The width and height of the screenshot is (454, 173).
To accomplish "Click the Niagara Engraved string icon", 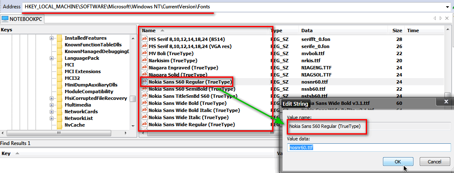I will click(145, 68).
